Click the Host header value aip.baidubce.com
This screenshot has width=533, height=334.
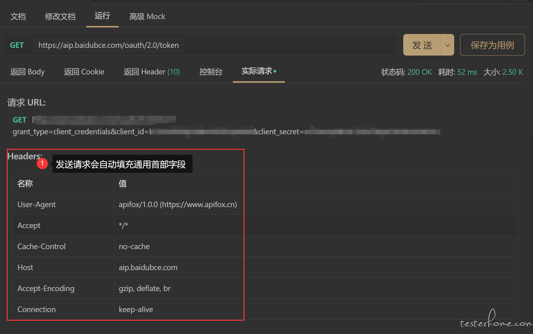[x=148, y=267]
